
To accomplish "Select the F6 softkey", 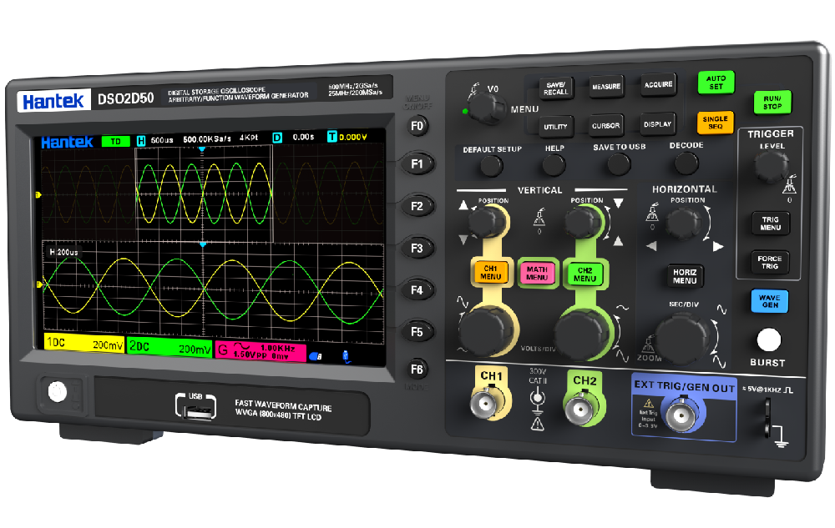I will tap(417, 370).
